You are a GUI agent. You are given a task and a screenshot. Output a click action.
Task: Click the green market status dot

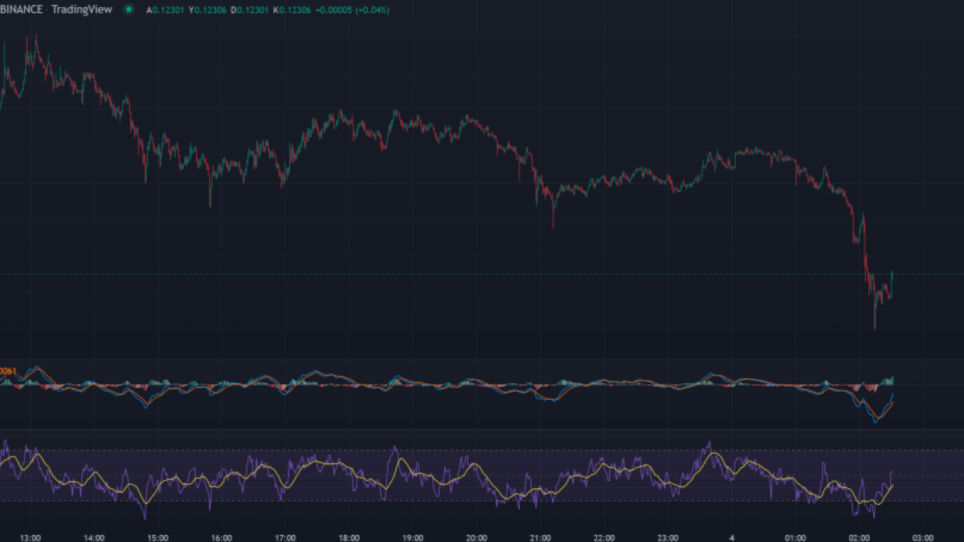point(129,10)
